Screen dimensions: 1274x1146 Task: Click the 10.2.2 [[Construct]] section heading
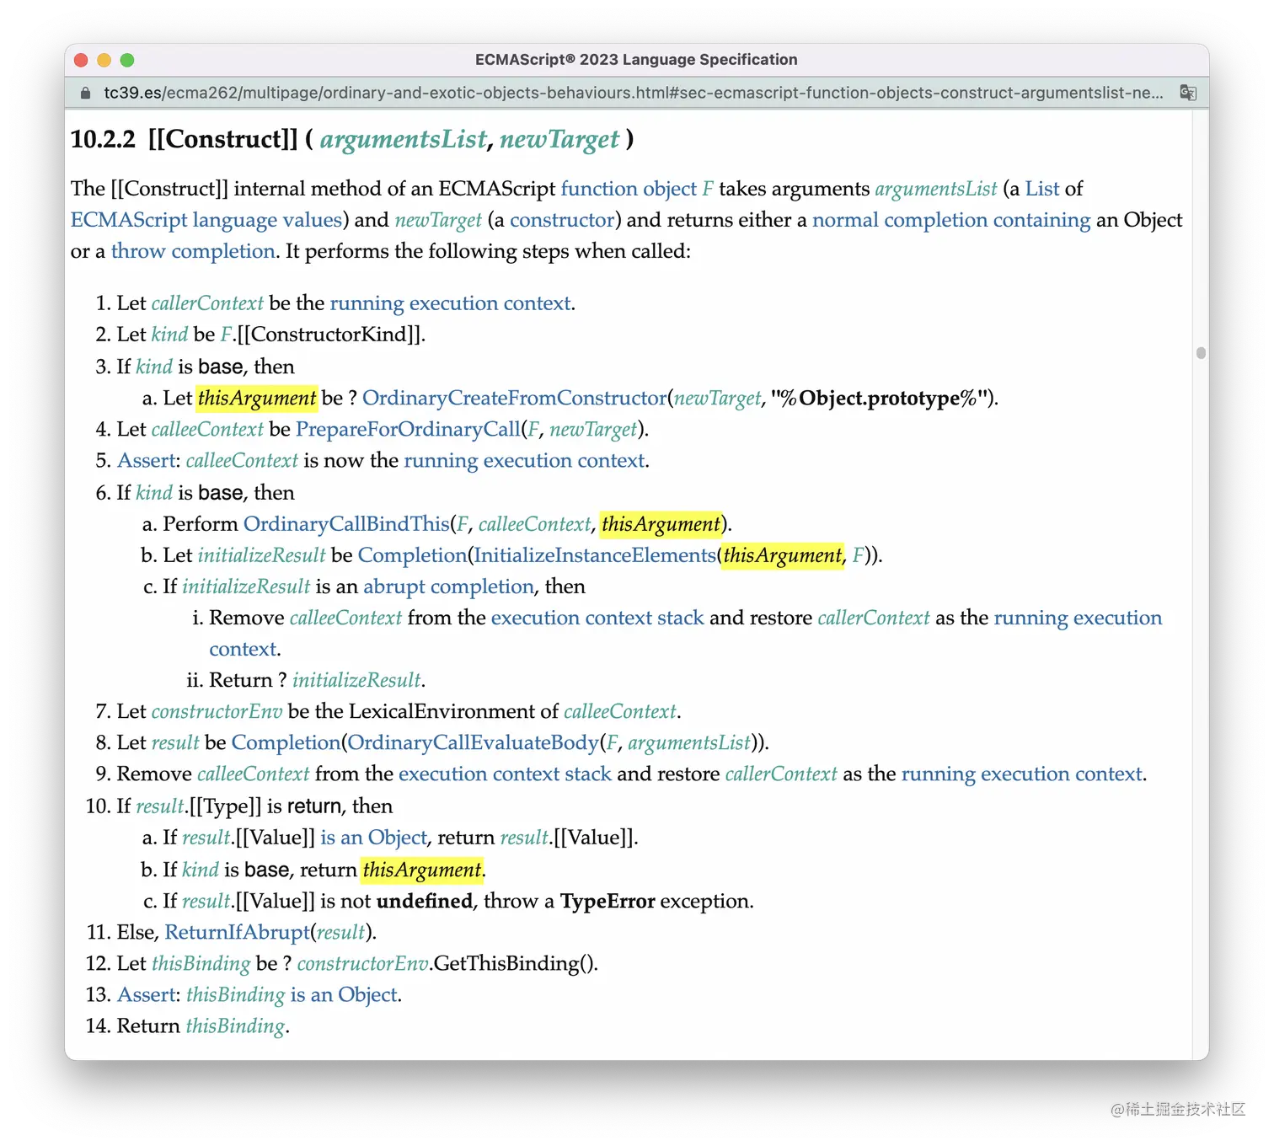pyautogui.click(x=352, y=140)
